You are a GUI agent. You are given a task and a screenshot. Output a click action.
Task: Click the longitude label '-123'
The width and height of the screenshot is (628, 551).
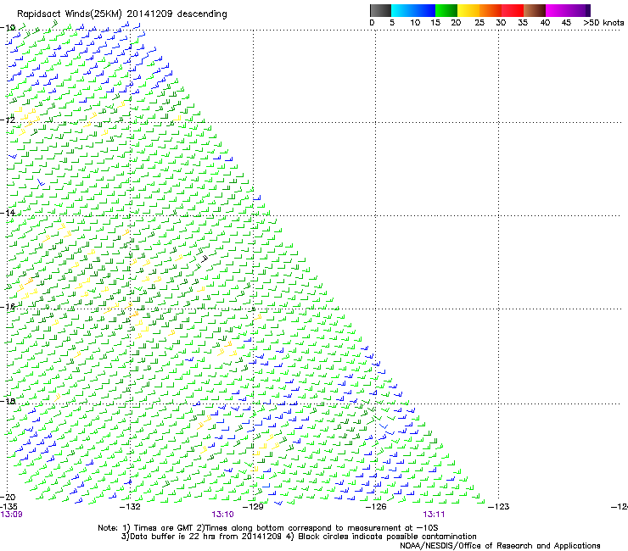click(x=499, y=507)
